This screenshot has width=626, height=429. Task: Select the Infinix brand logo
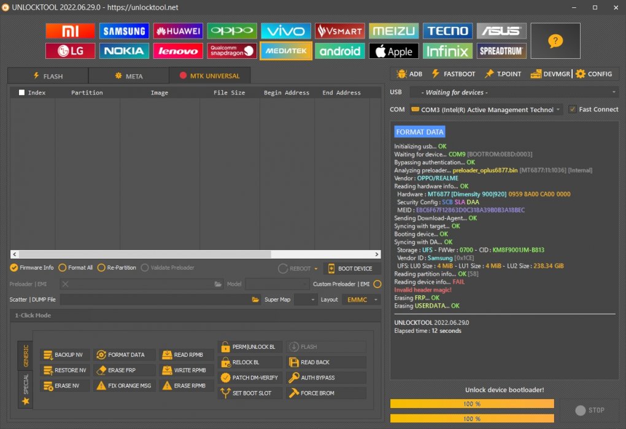447,51
